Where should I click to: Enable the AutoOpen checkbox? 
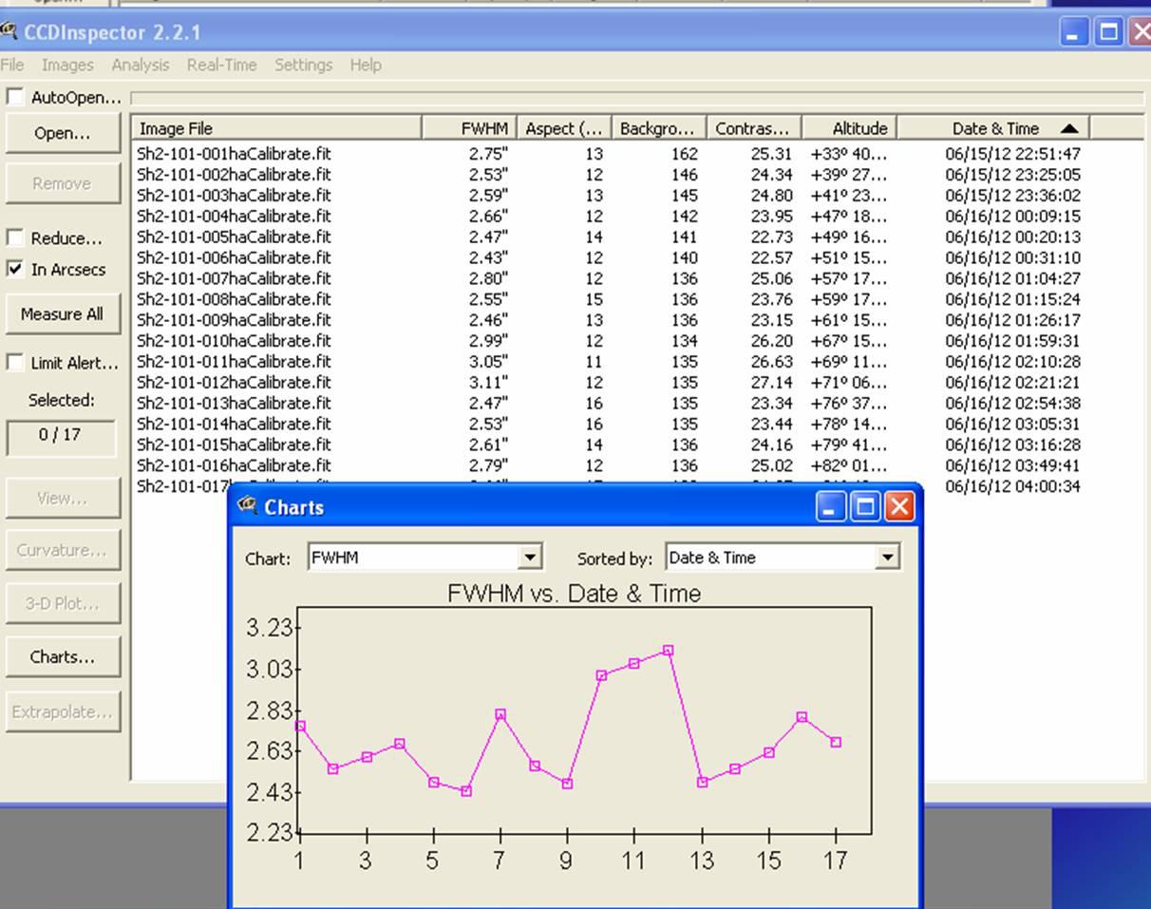pyautogui.click(x=15, y=97)
